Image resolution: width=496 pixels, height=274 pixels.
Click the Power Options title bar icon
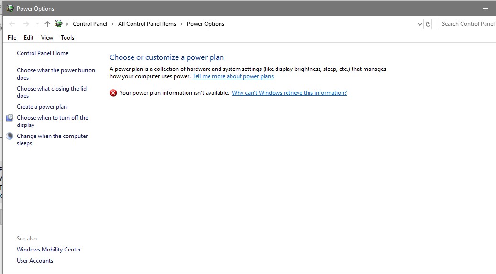click(x=10, y=9)
